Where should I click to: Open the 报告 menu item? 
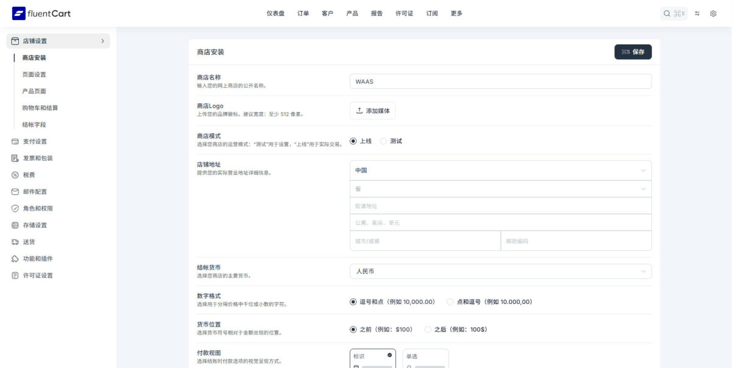click(x=376, y=13)
